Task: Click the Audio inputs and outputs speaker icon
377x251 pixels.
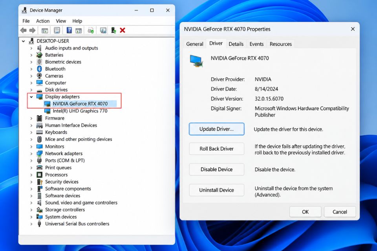Action: pyautogui.click(x=39, y=48)
